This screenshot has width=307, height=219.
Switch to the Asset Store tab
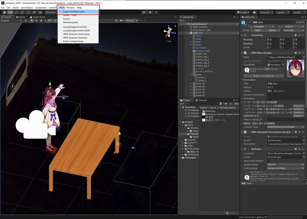click(x=37, y=17)
